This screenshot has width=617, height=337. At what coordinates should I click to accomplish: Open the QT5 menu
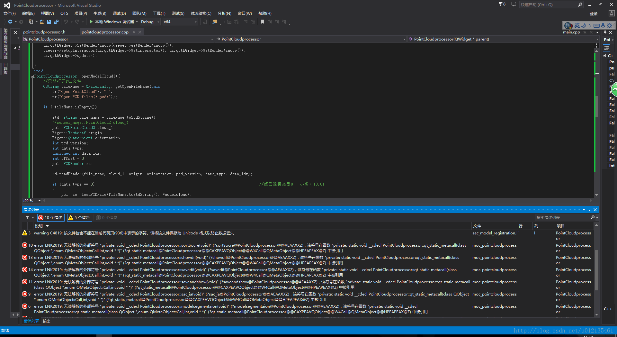point(64,14)
